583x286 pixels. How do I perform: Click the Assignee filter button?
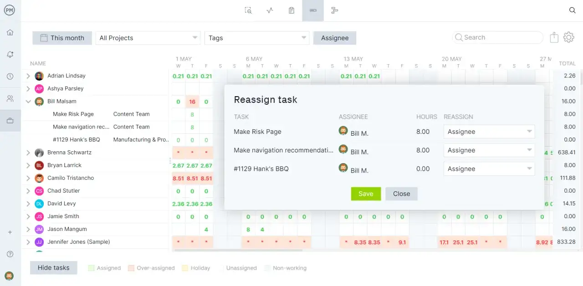click(335, 38)
